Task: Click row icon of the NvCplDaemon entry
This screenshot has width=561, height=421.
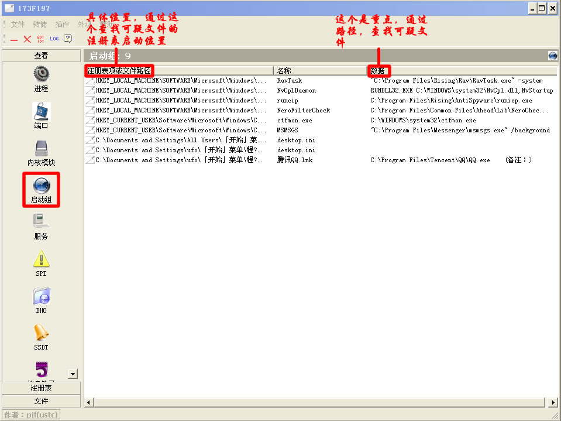Action: pos(90,91)
